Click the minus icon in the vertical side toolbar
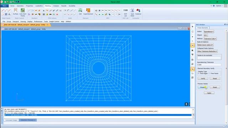This screenshot has width=228, height=128. tap(192, 41)
